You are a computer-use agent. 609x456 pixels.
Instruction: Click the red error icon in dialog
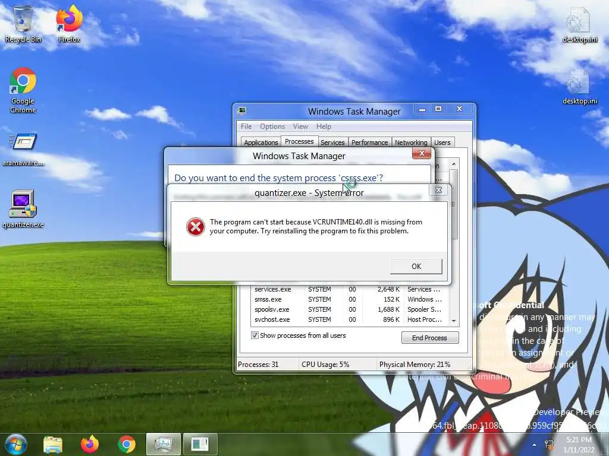[x=195, y=227]
